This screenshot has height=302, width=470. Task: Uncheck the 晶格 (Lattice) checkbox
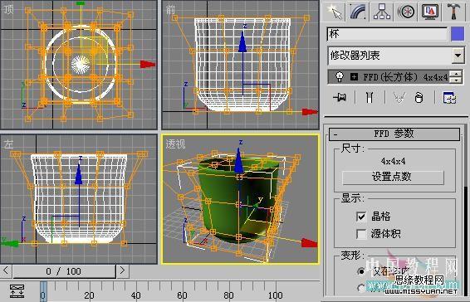[x=361, y=217]
